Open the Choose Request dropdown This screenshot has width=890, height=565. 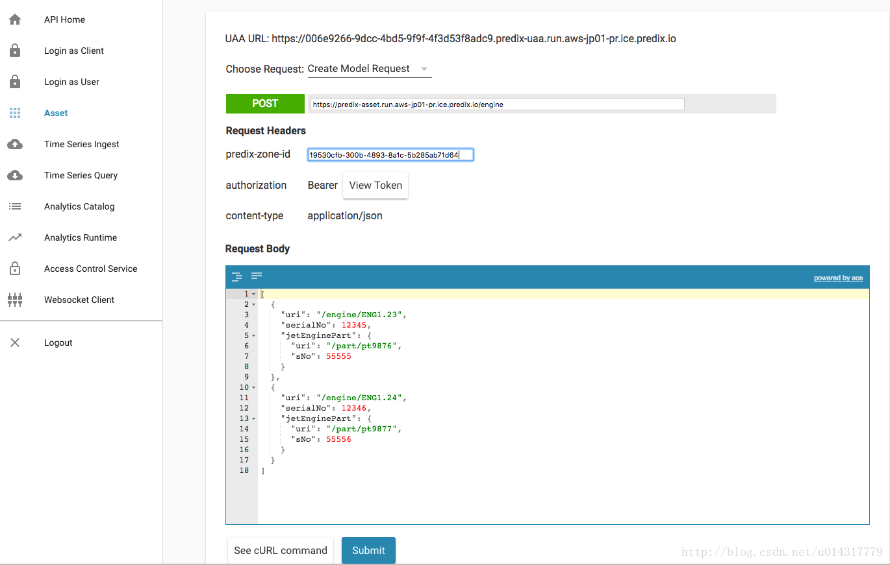tap(369, 69)
